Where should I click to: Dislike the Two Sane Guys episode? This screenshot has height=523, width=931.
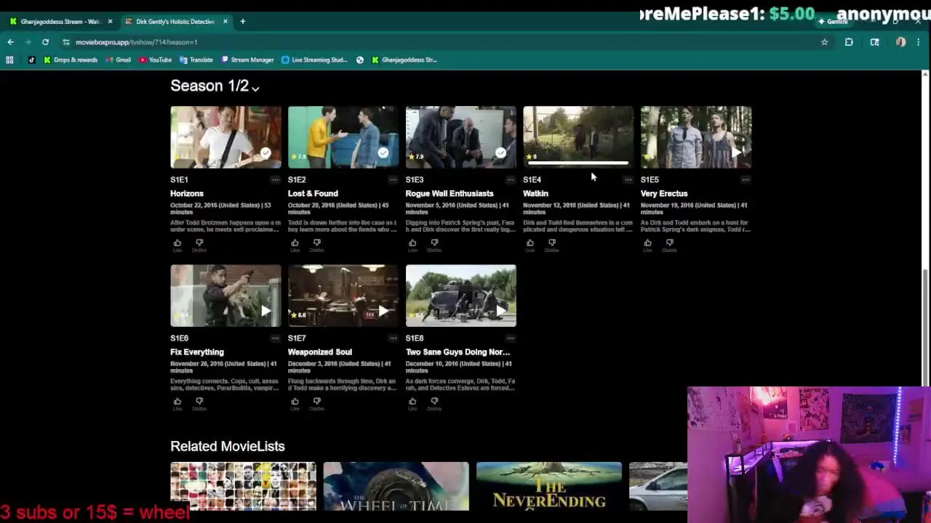[x=435, y=403]
